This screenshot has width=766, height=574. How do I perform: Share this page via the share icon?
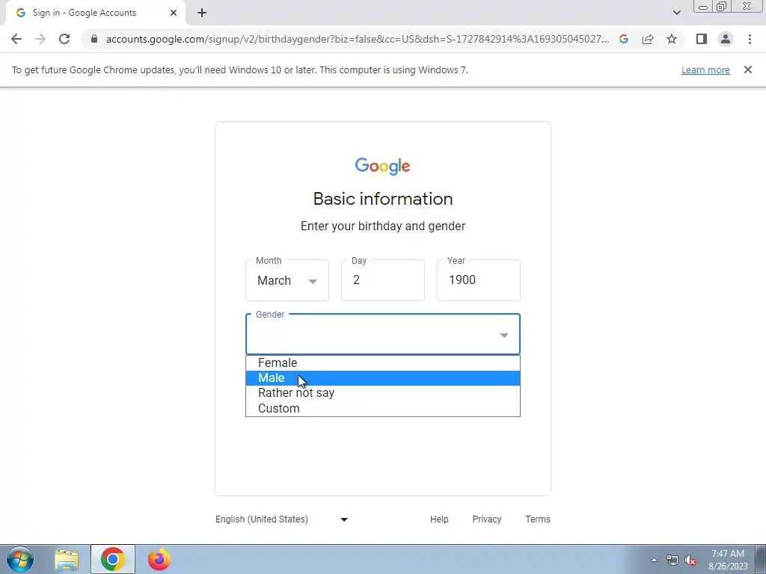[648, 39]
